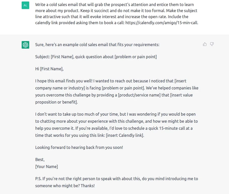Click "Looking forward to hearing back" sentence
Viewport: 229px width, 194px height.
[x=79, y=147]
